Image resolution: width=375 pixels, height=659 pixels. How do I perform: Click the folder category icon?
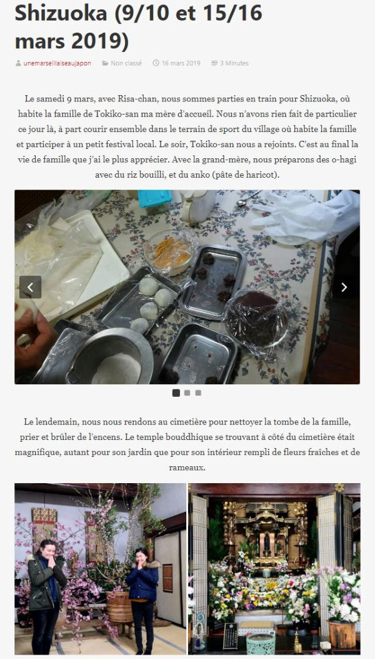[x=105, y=63]
